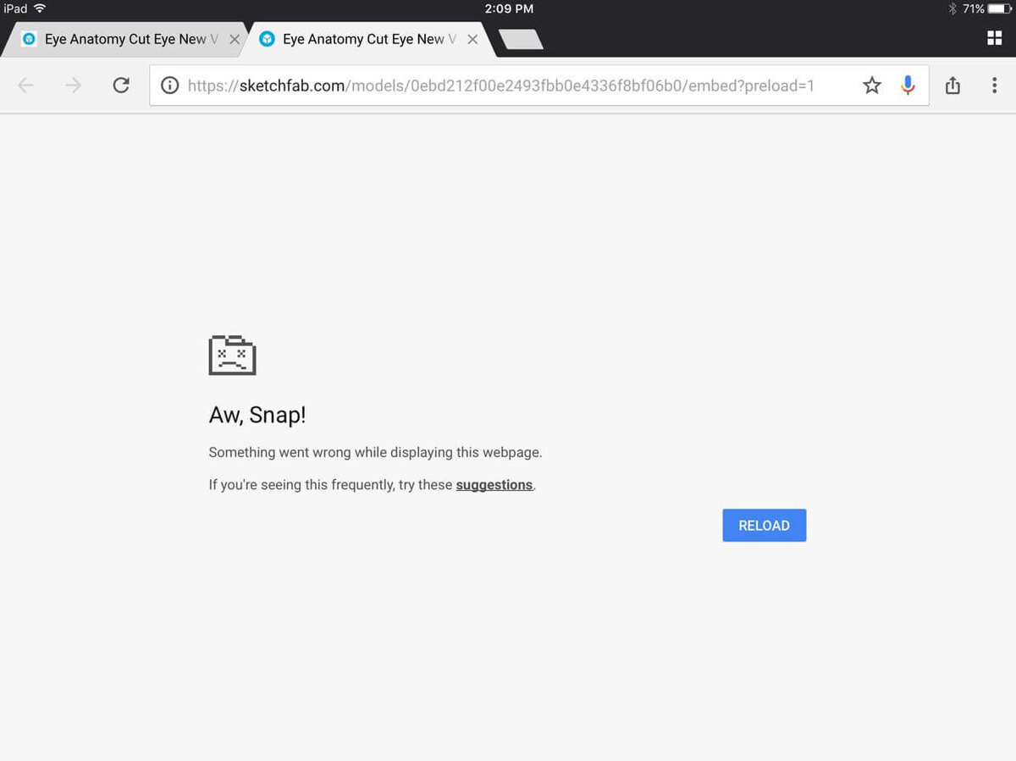Go back using the back arrow

pos(25,85)
